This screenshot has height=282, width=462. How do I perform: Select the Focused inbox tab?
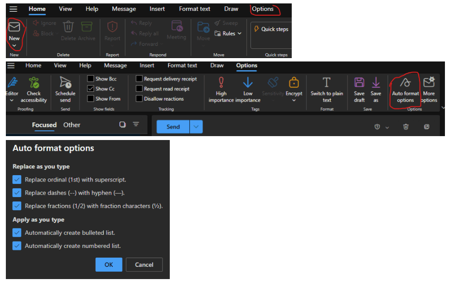click(44, 125)
